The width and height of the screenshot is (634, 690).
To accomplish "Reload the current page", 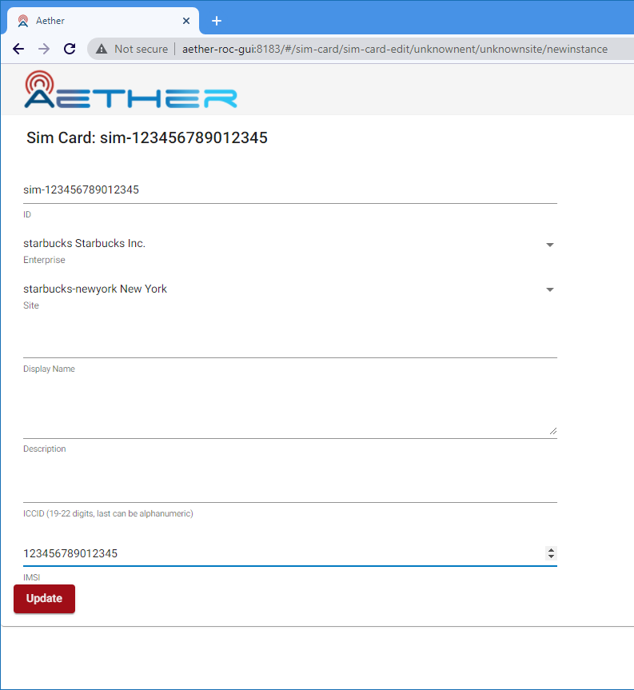I will tap(70, 49).
